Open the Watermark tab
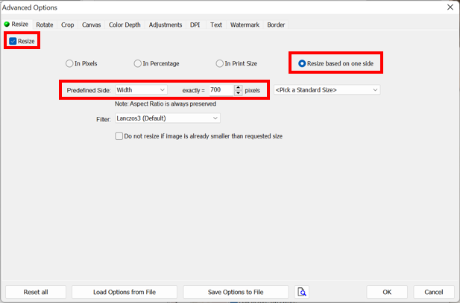460x303 pixels. pos(245,25)
